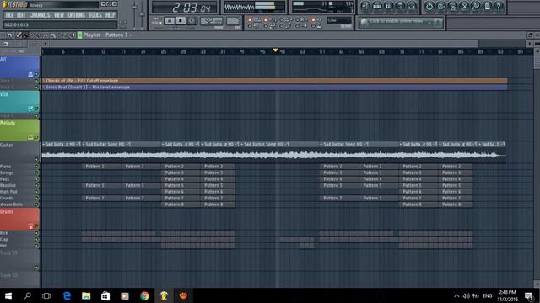Click the drums icon on Drums track
The height and width of the screenshot is (303, 540).
30,226
